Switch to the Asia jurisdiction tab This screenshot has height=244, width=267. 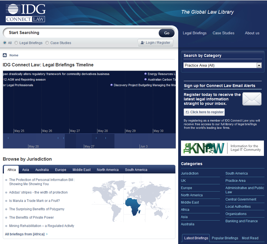[x=26, y=170]
